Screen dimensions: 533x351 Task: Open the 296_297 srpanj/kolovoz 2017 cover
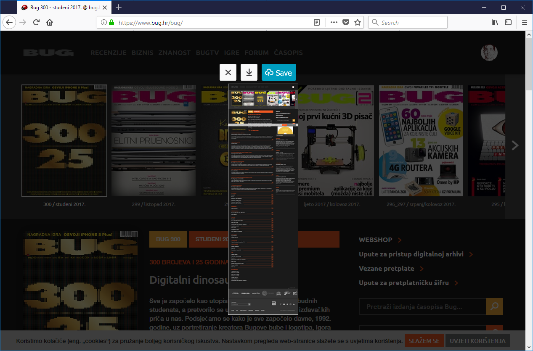(421, 141)
